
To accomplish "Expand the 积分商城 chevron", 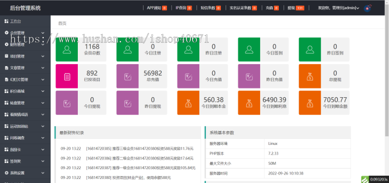I will (x=43, y=91).
